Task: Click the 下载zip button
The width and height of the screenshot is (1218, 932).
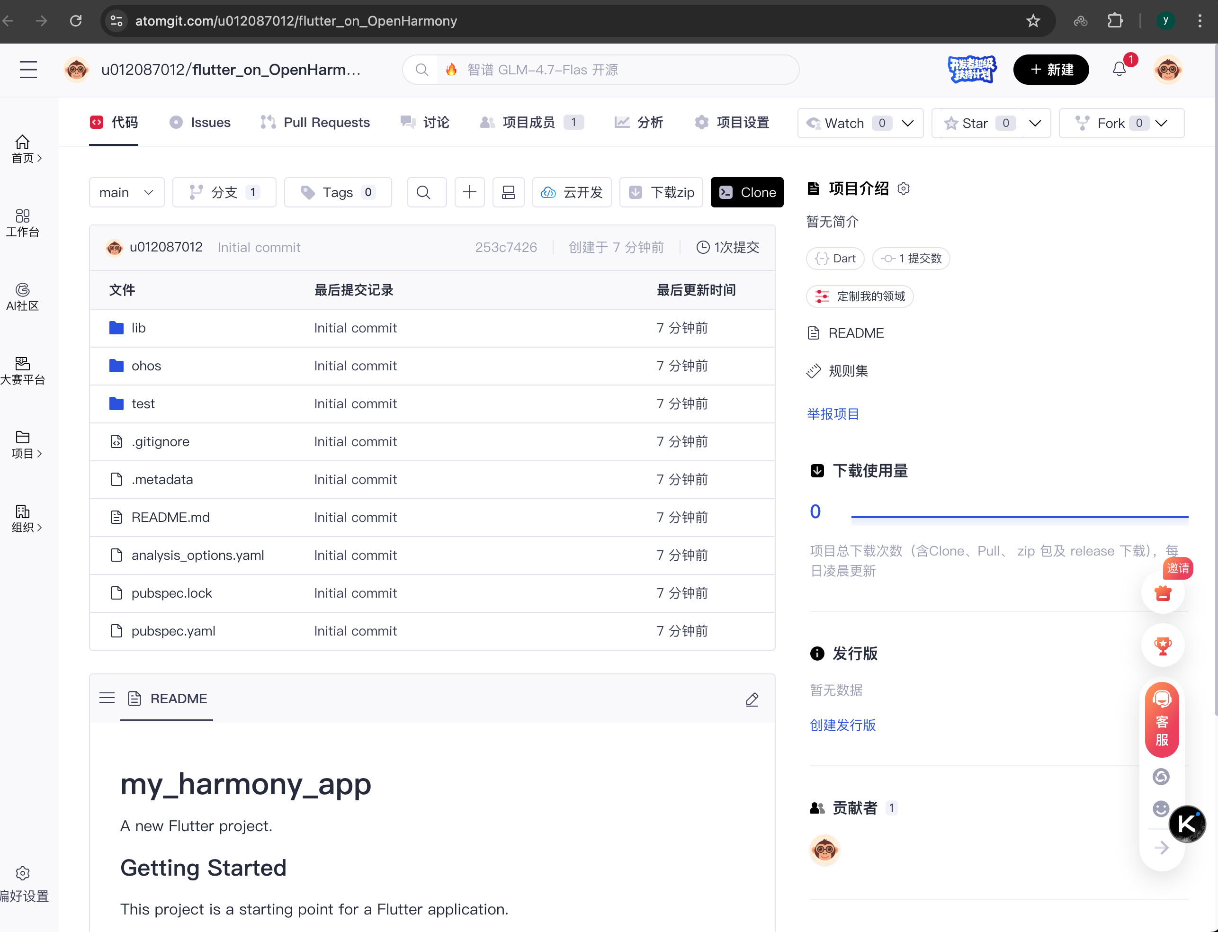Action: (x=661, y=192)
